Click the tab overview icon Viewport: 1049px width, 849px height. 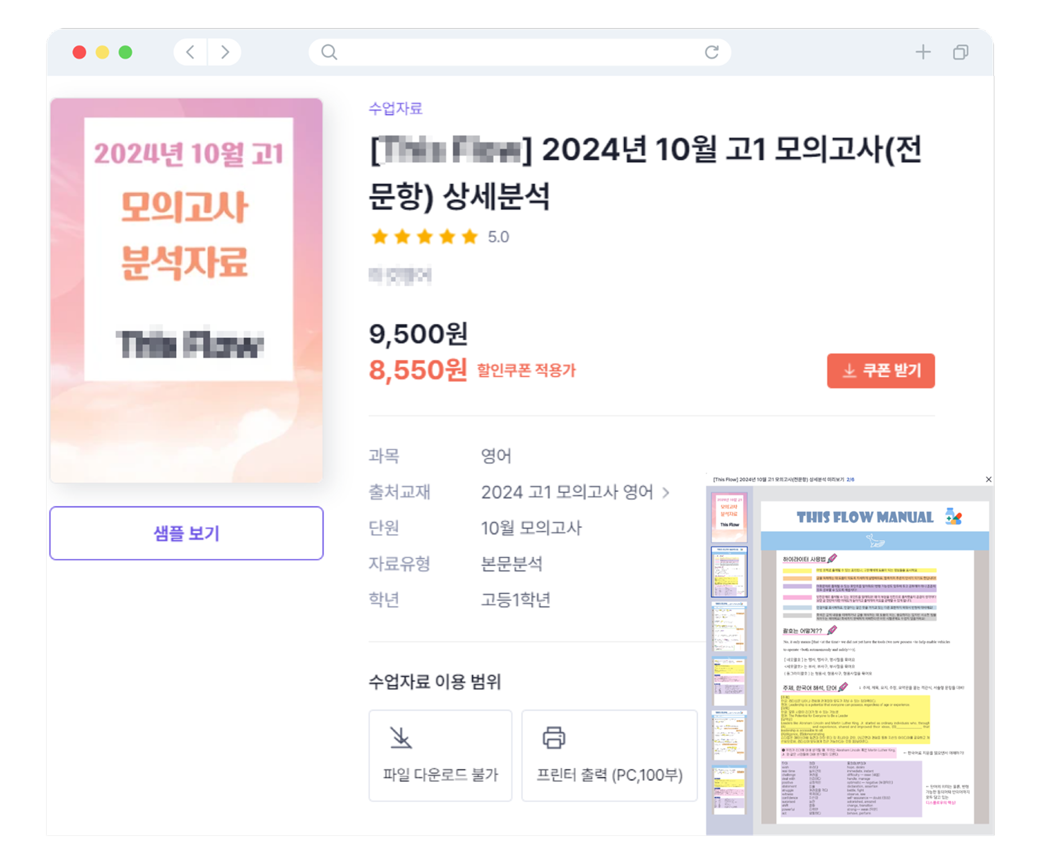coord(961,52)
